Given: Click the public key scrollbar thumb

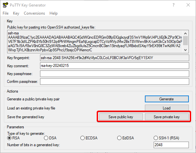Looking at the screenshot, I should point(186,41).
